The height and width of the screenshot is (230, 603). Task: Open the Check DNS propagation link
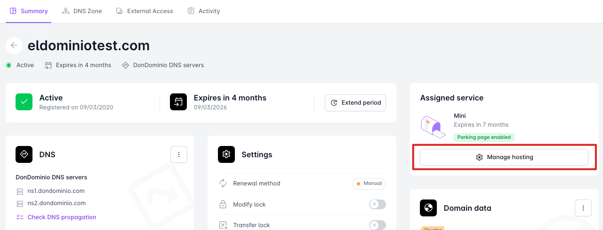pyautogui.click(x=62, y=217)
